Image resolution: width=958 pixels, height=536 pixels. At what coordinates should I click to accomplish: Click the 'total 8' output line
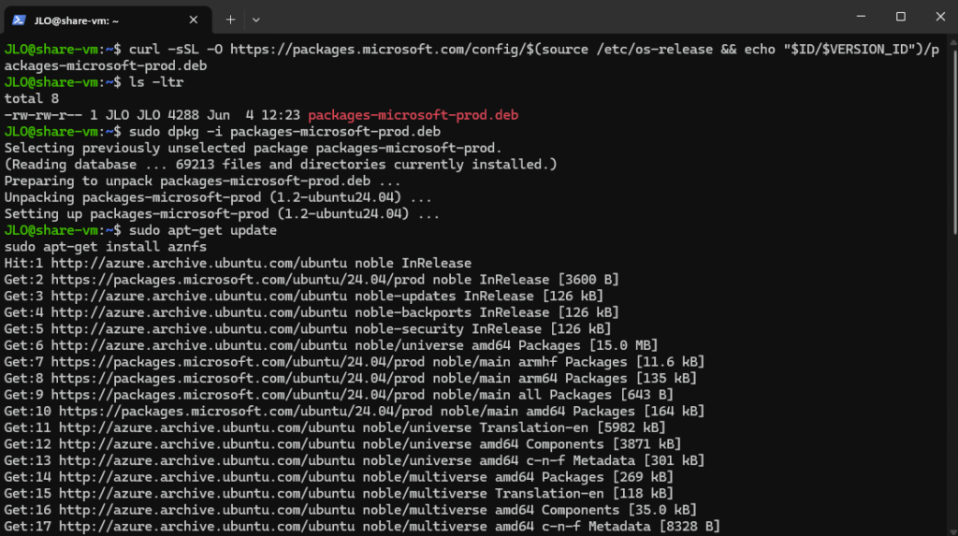pyautogui.click(x=31, y=98)
